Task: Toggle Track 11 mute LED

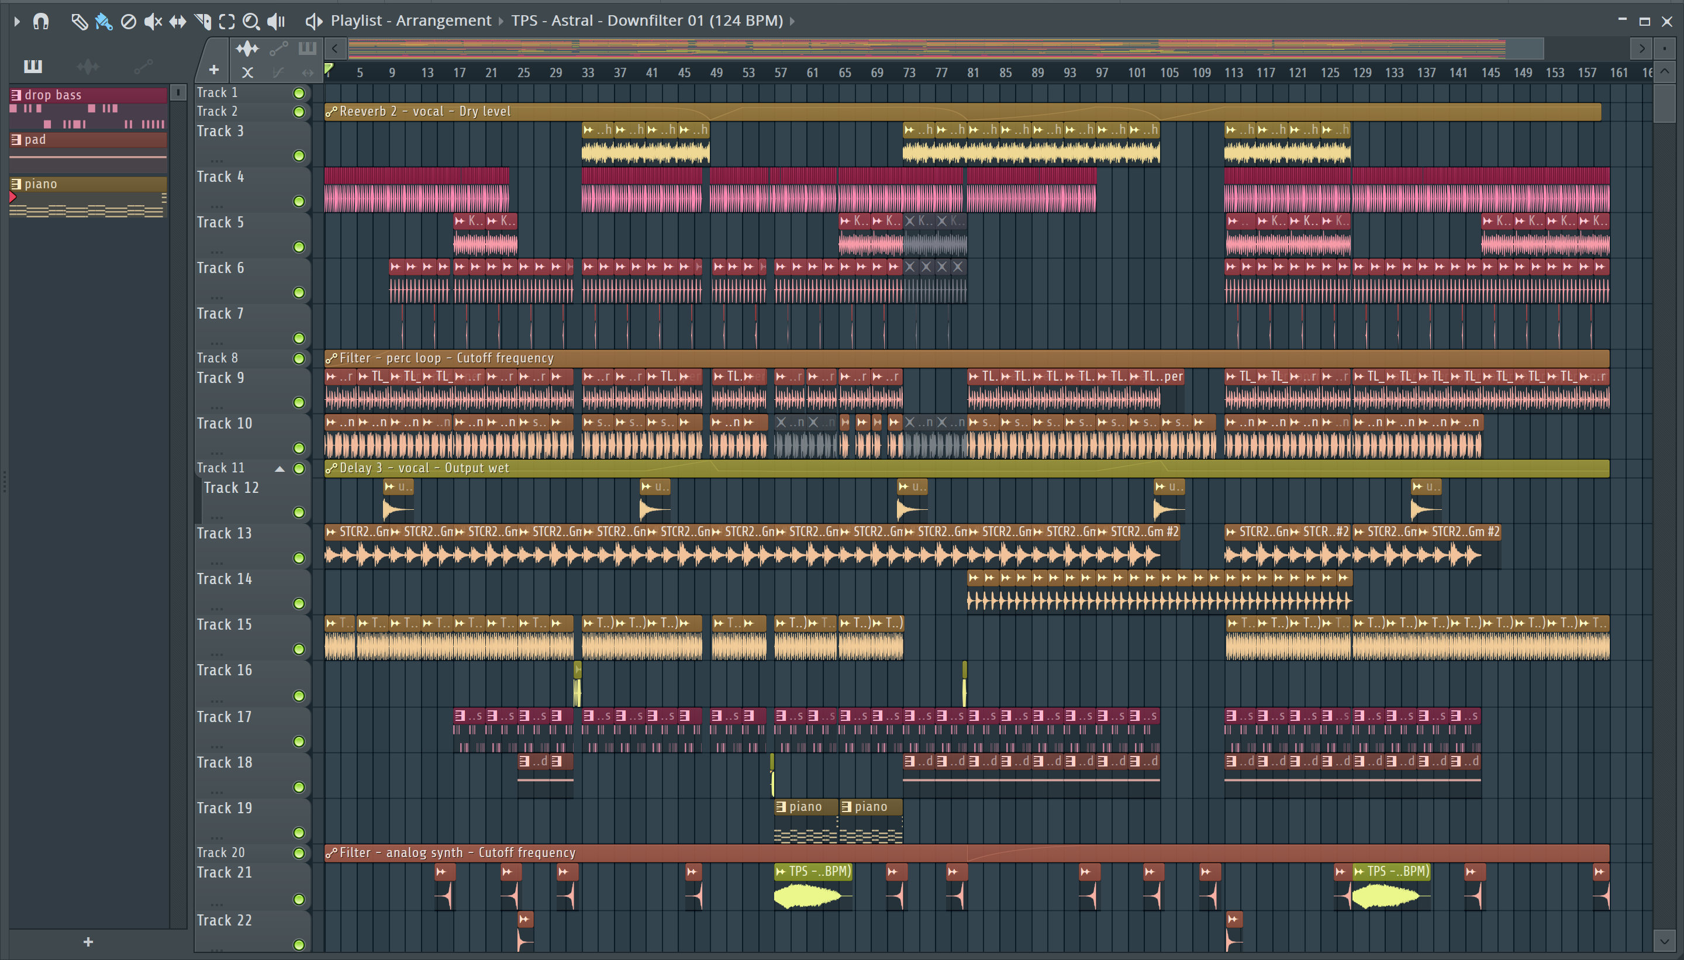Action: [299, 469]
